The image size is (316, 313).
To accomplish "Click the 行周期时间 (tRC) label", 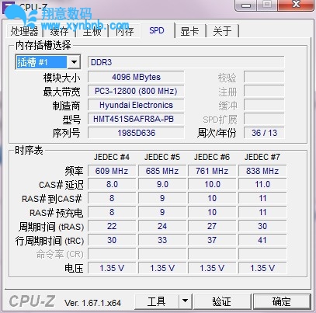I will pos(50,241).
